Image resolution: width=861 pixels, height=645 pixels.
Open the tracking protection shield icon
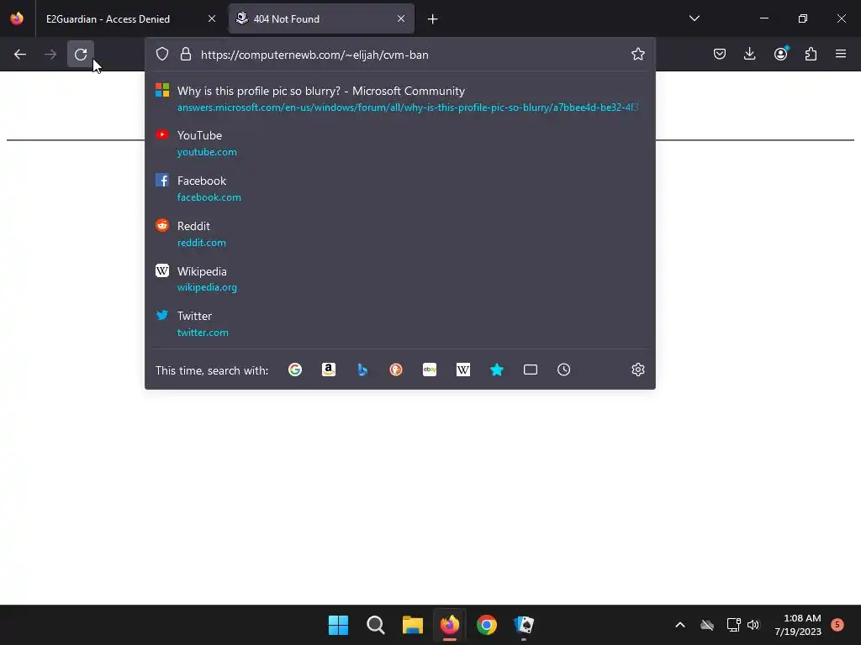click(162, 55)
